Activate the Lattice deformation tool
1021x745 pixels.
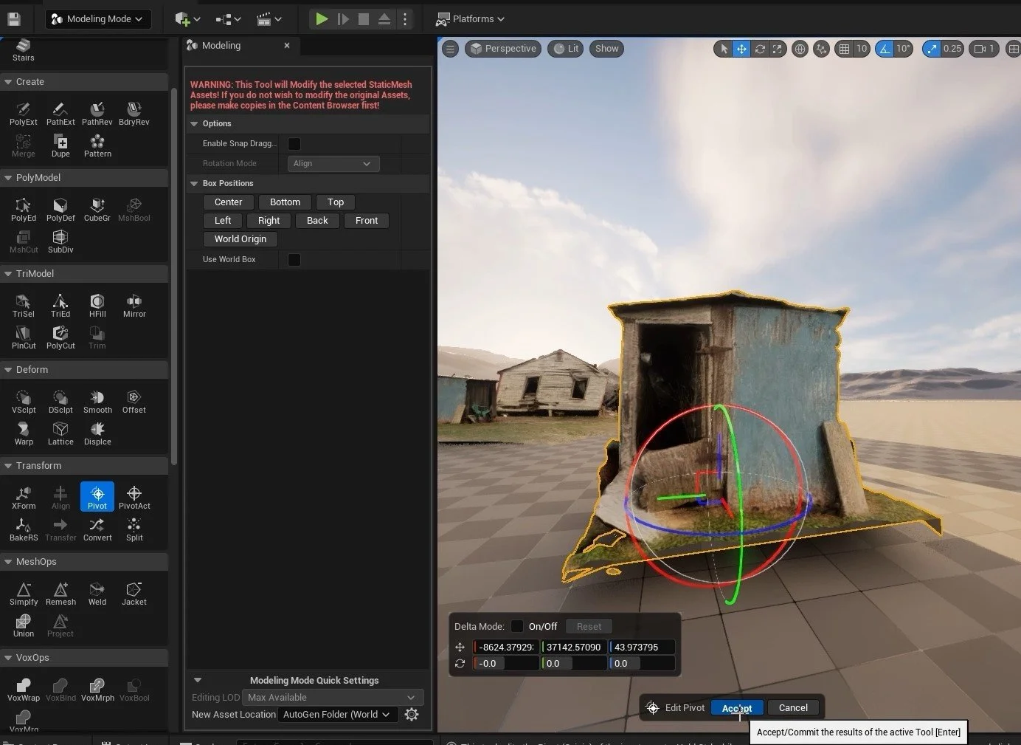tap(60, 432)
